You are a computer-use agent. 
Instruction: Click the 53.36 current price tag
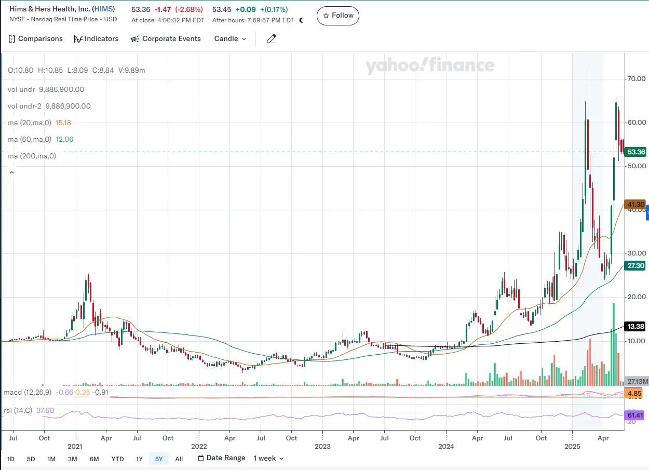pos(636,152)
